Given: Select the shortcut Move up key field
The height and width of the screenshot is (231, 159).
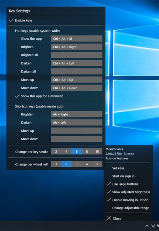Looking at the screenshot, I should coord(77,131).
